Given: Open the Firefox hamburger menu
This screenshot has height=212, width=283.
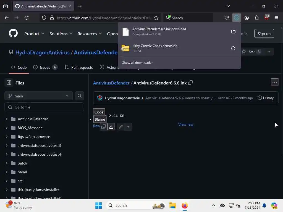Looking at the screenshot, I should pyautogui.click(x=276, y=18).
